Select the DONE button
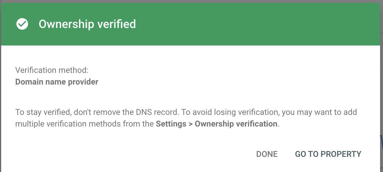The width and height of the screenshot is (383, 172). coord(267,154)
